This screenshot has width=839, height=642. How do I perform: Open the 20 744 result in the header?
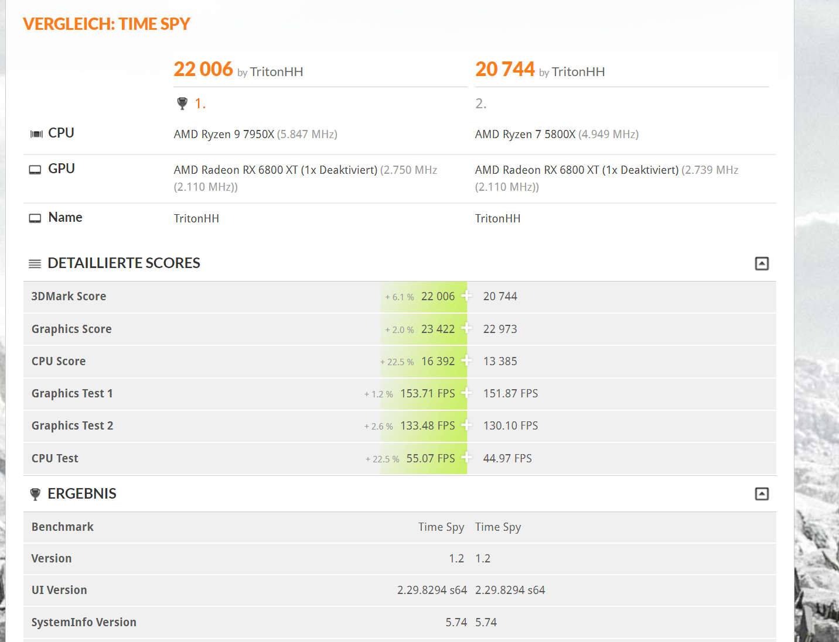pos(505,69)
